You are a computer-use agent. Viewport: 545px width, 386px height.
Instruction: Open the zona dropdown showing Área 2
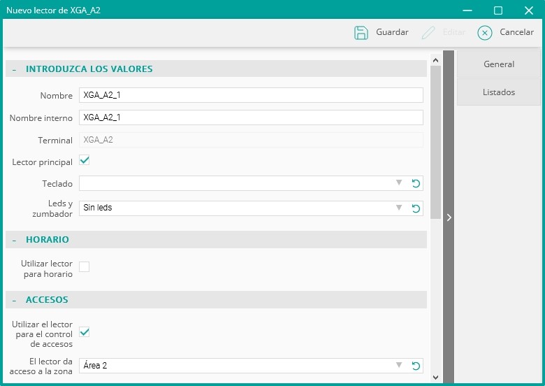click(399, 365)
